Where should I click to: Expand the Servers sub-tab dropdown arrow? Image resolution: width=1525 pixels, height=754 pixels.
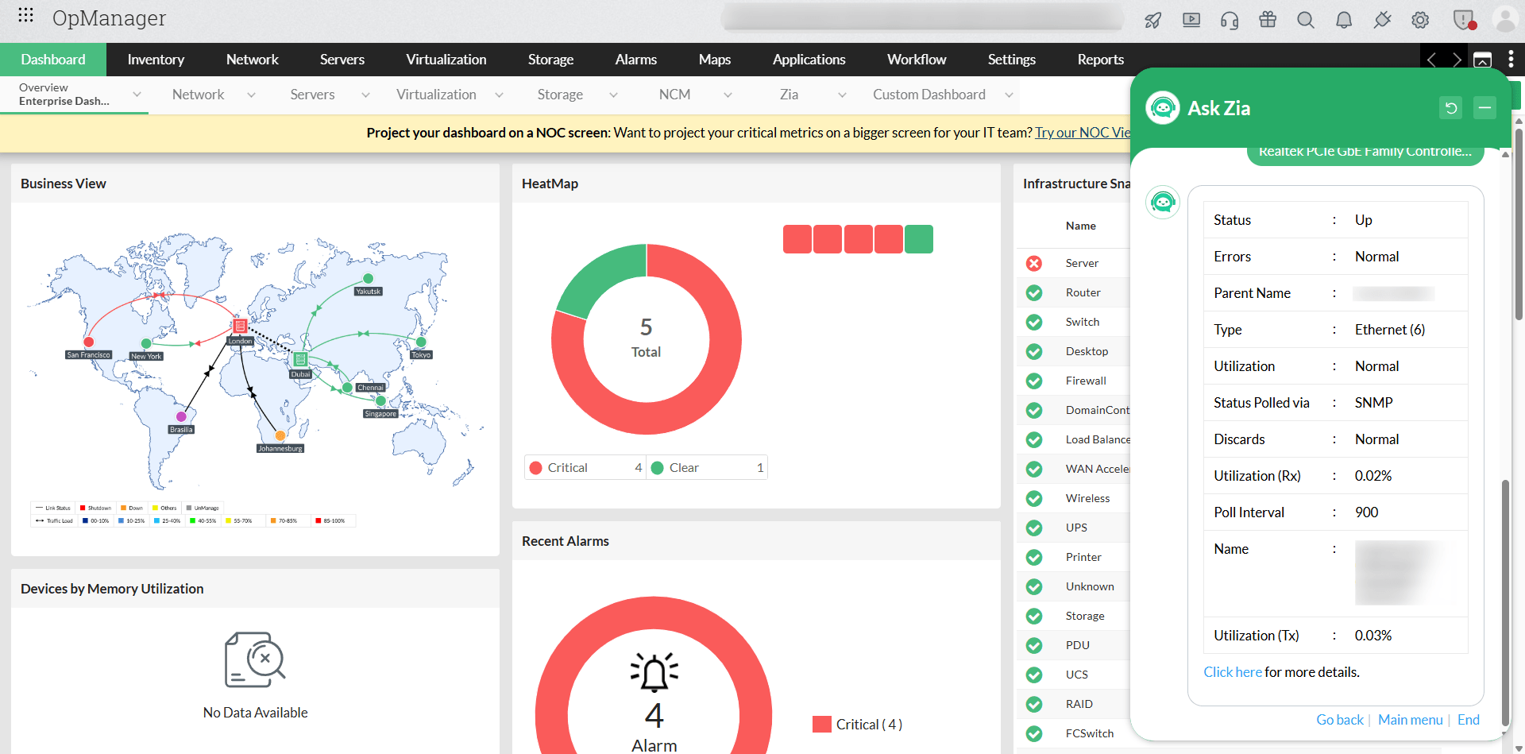365,95
